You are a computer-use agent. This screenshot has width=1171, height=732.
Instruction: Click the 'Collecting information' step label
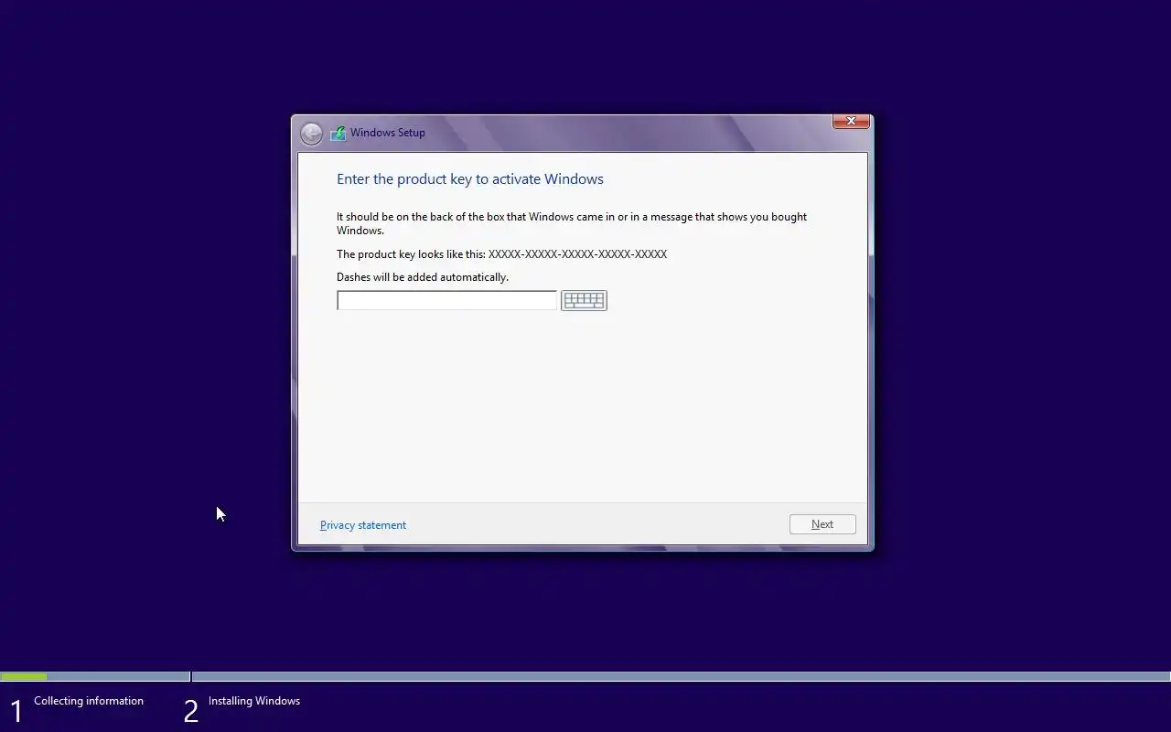[89, 701]
